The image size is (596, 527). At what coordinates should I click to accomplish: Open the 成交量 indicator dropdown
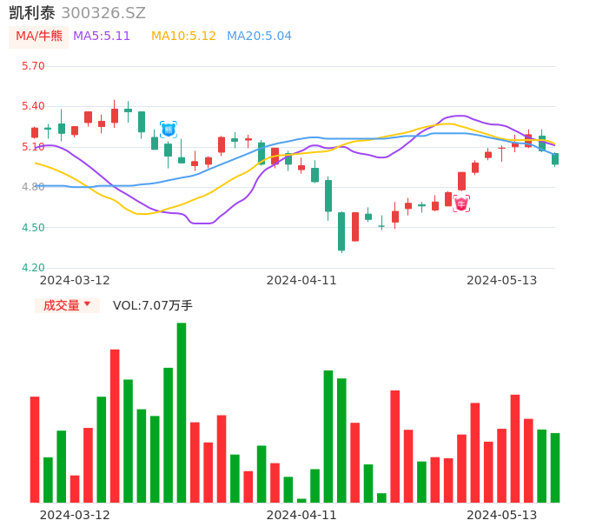pos(67,305)
